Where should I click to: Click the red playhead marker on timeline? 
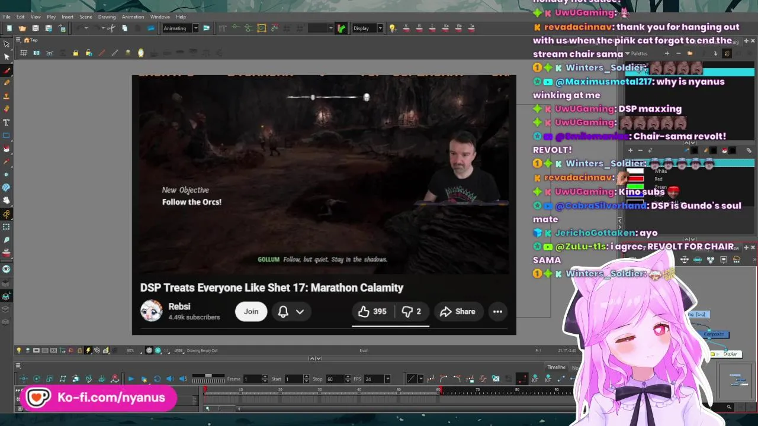pyautogui.click(x=205, y=390)
